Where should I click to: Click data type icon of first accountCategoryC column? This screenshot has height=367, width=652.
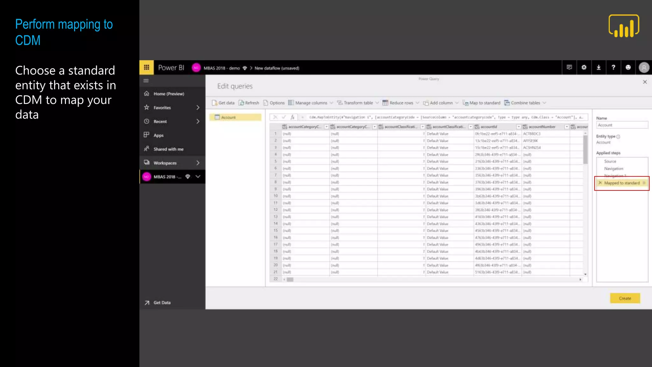[x=285, y=127]
